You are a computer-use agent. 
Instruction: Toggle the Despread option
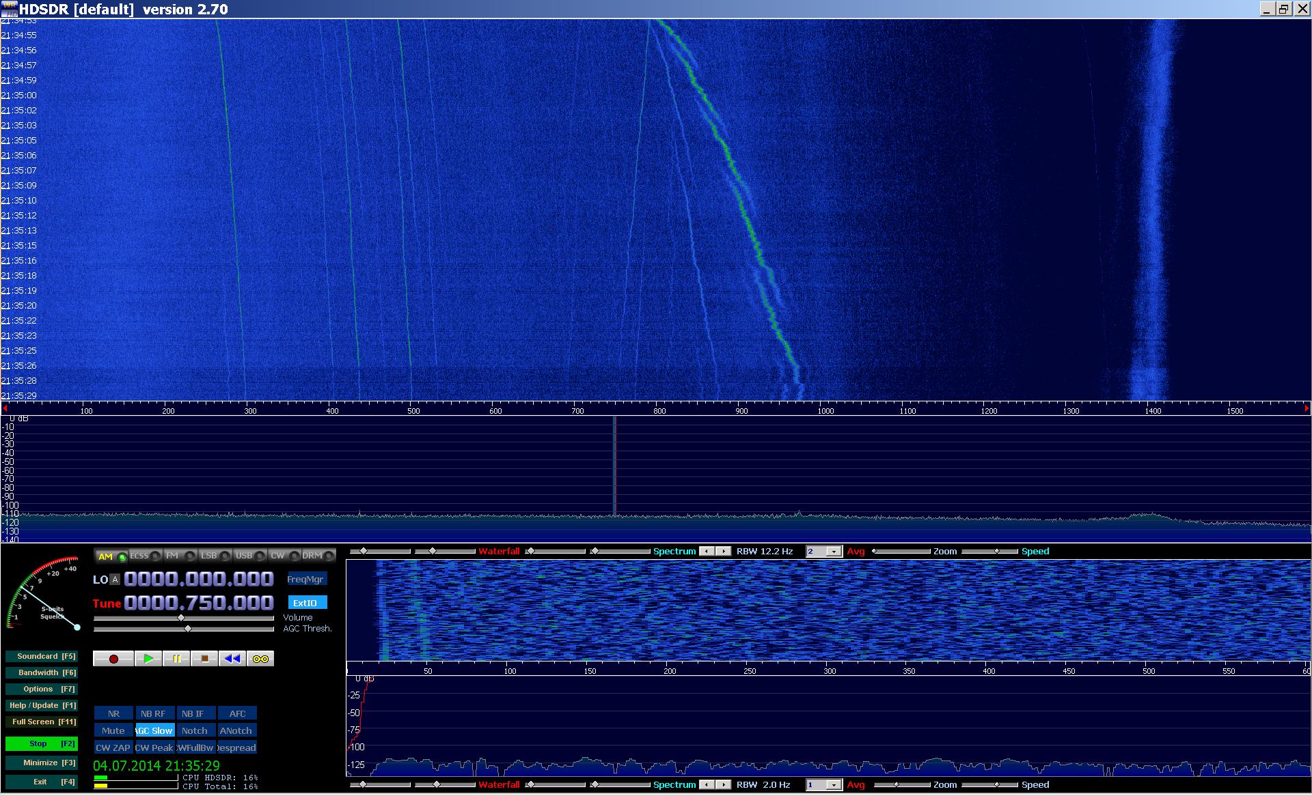point(237,748)
